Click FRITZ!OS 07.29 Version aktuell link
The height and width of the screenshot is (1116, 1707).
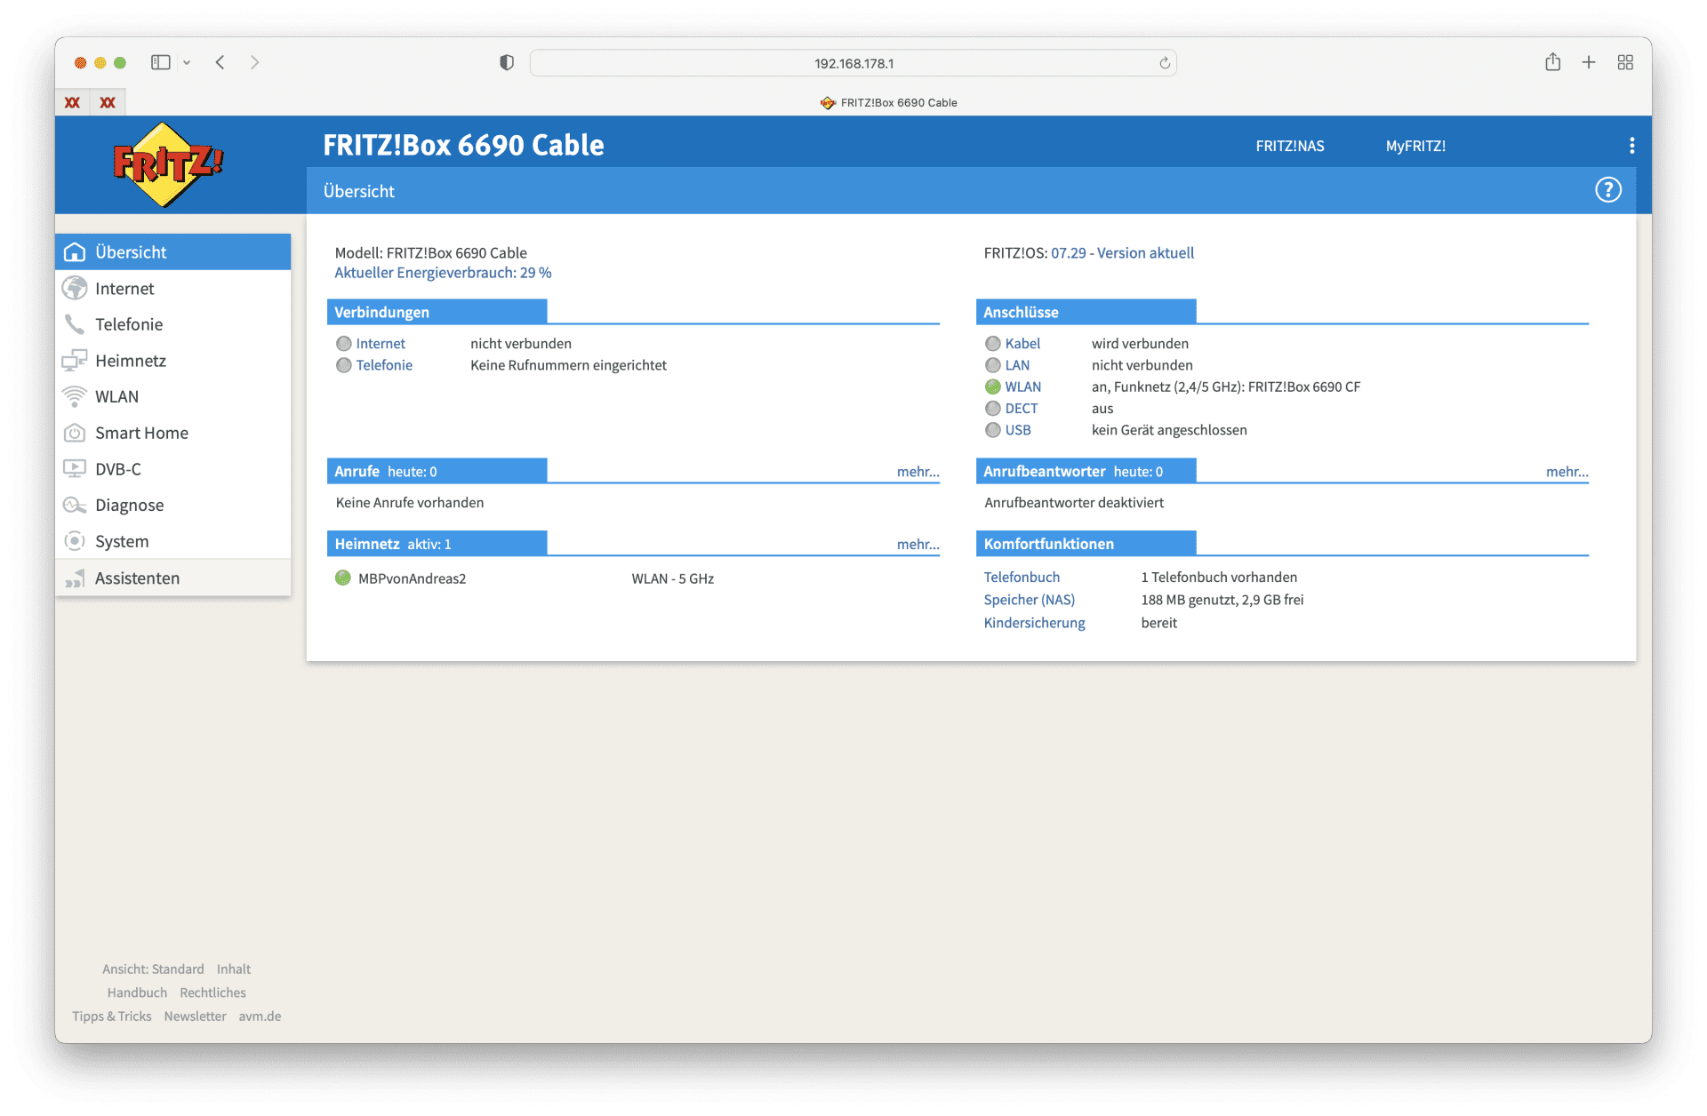[x=1122, y=253]
